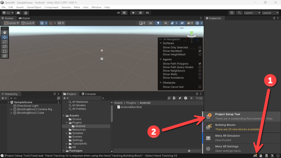Open the Local handle rotation dropdown
Screen dimensions: 281x158
click(28, 23)
